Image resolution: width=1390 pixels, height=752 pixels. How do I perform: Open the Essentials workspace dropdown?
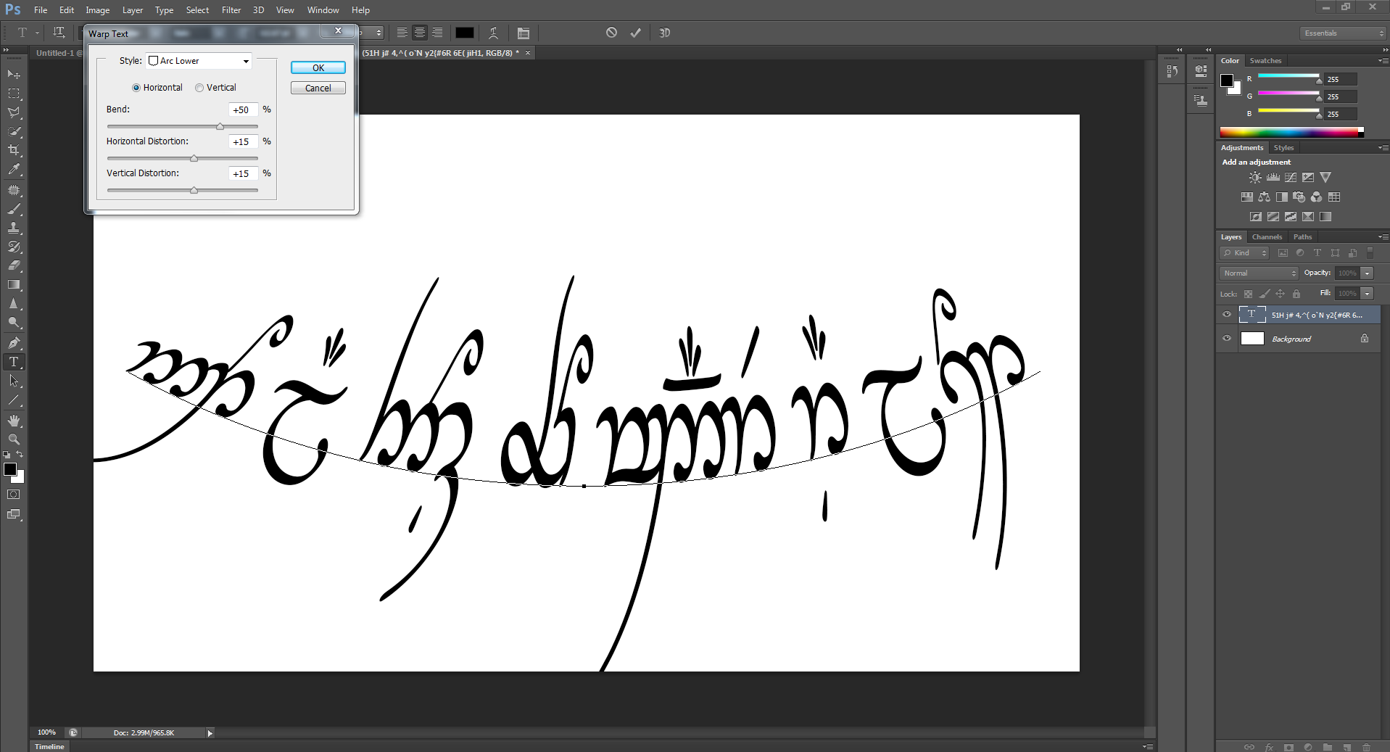tap(1342, 33)
